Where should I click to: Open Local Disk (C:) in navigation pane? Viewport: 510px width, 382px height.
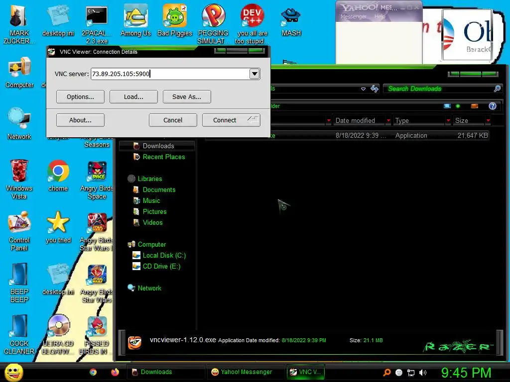pos(159,255)
